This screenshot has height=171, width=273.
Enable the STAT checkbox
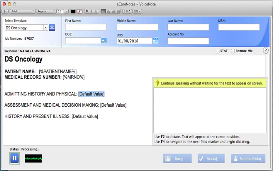click(x=217, y=51)
